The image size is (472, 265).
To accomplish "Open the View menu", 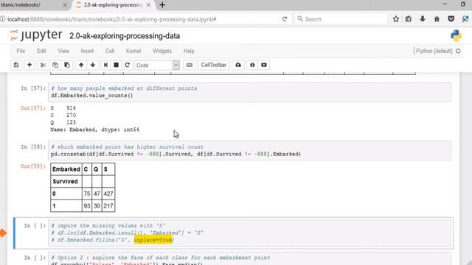I will tap(63, 51).
